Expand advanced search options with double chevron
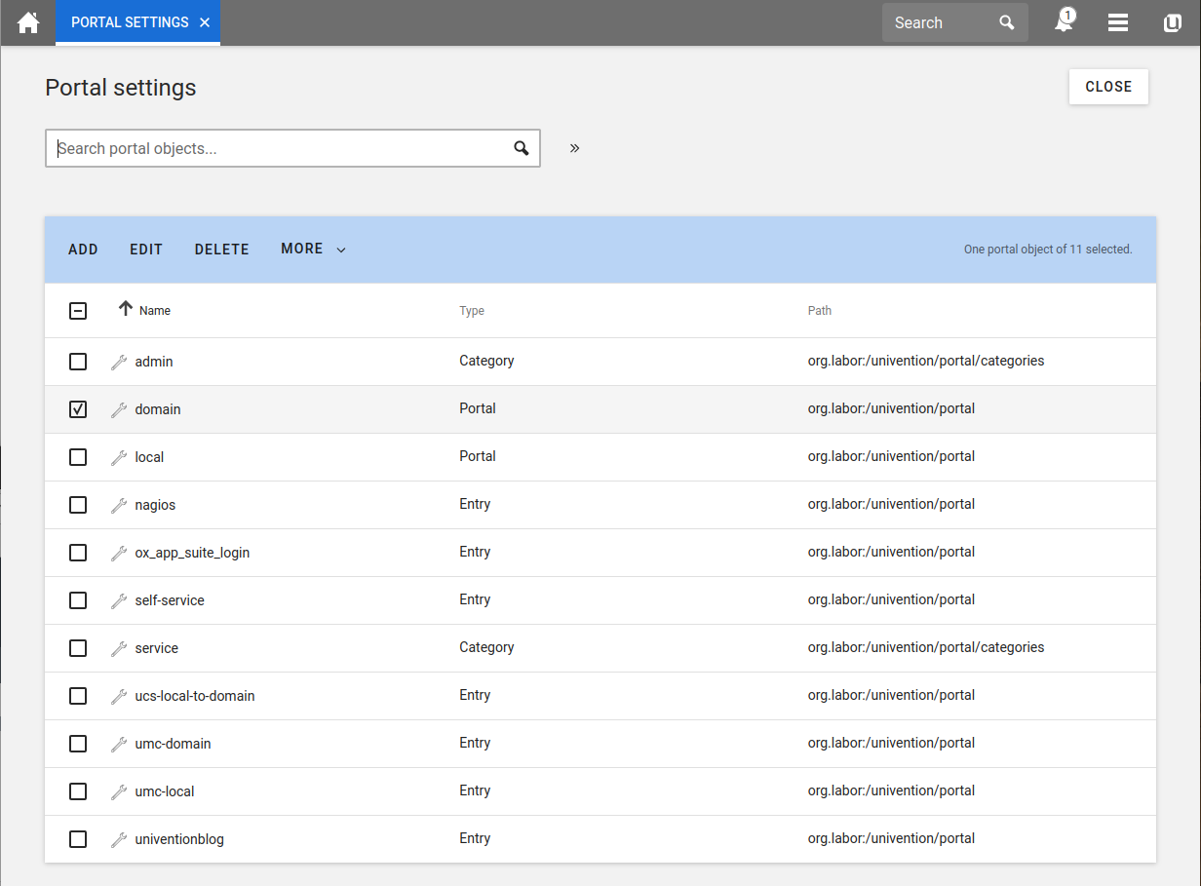The width and height of the screenshot is (1201, 886). pos(575,148)
